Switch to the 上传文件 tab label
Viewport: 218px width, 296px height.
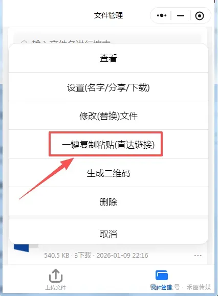coord(56,287)
